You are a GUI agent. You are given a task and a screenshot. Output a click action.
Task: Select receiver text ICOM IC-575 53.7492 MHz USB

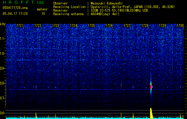pos(119,10)
